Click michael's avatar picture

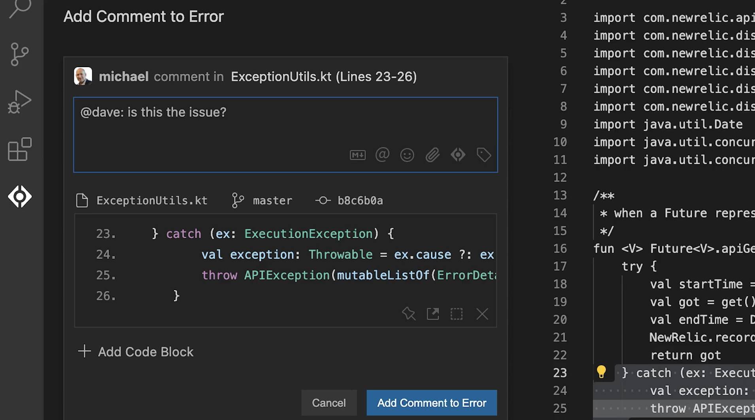coord(83,76)
